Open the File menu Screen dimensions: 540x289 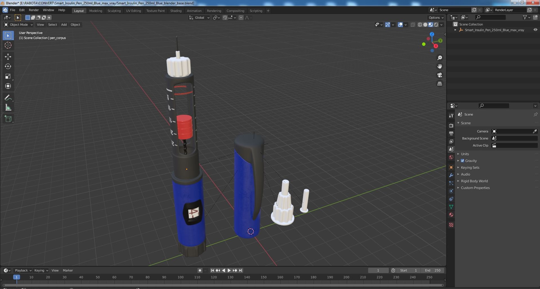pyautogui.click(x=12, y=10)
